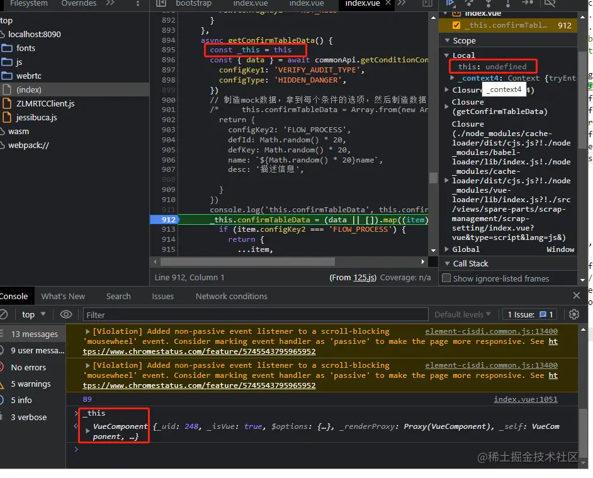Close the active index.vue editor tab

click(x=388, y=3)
